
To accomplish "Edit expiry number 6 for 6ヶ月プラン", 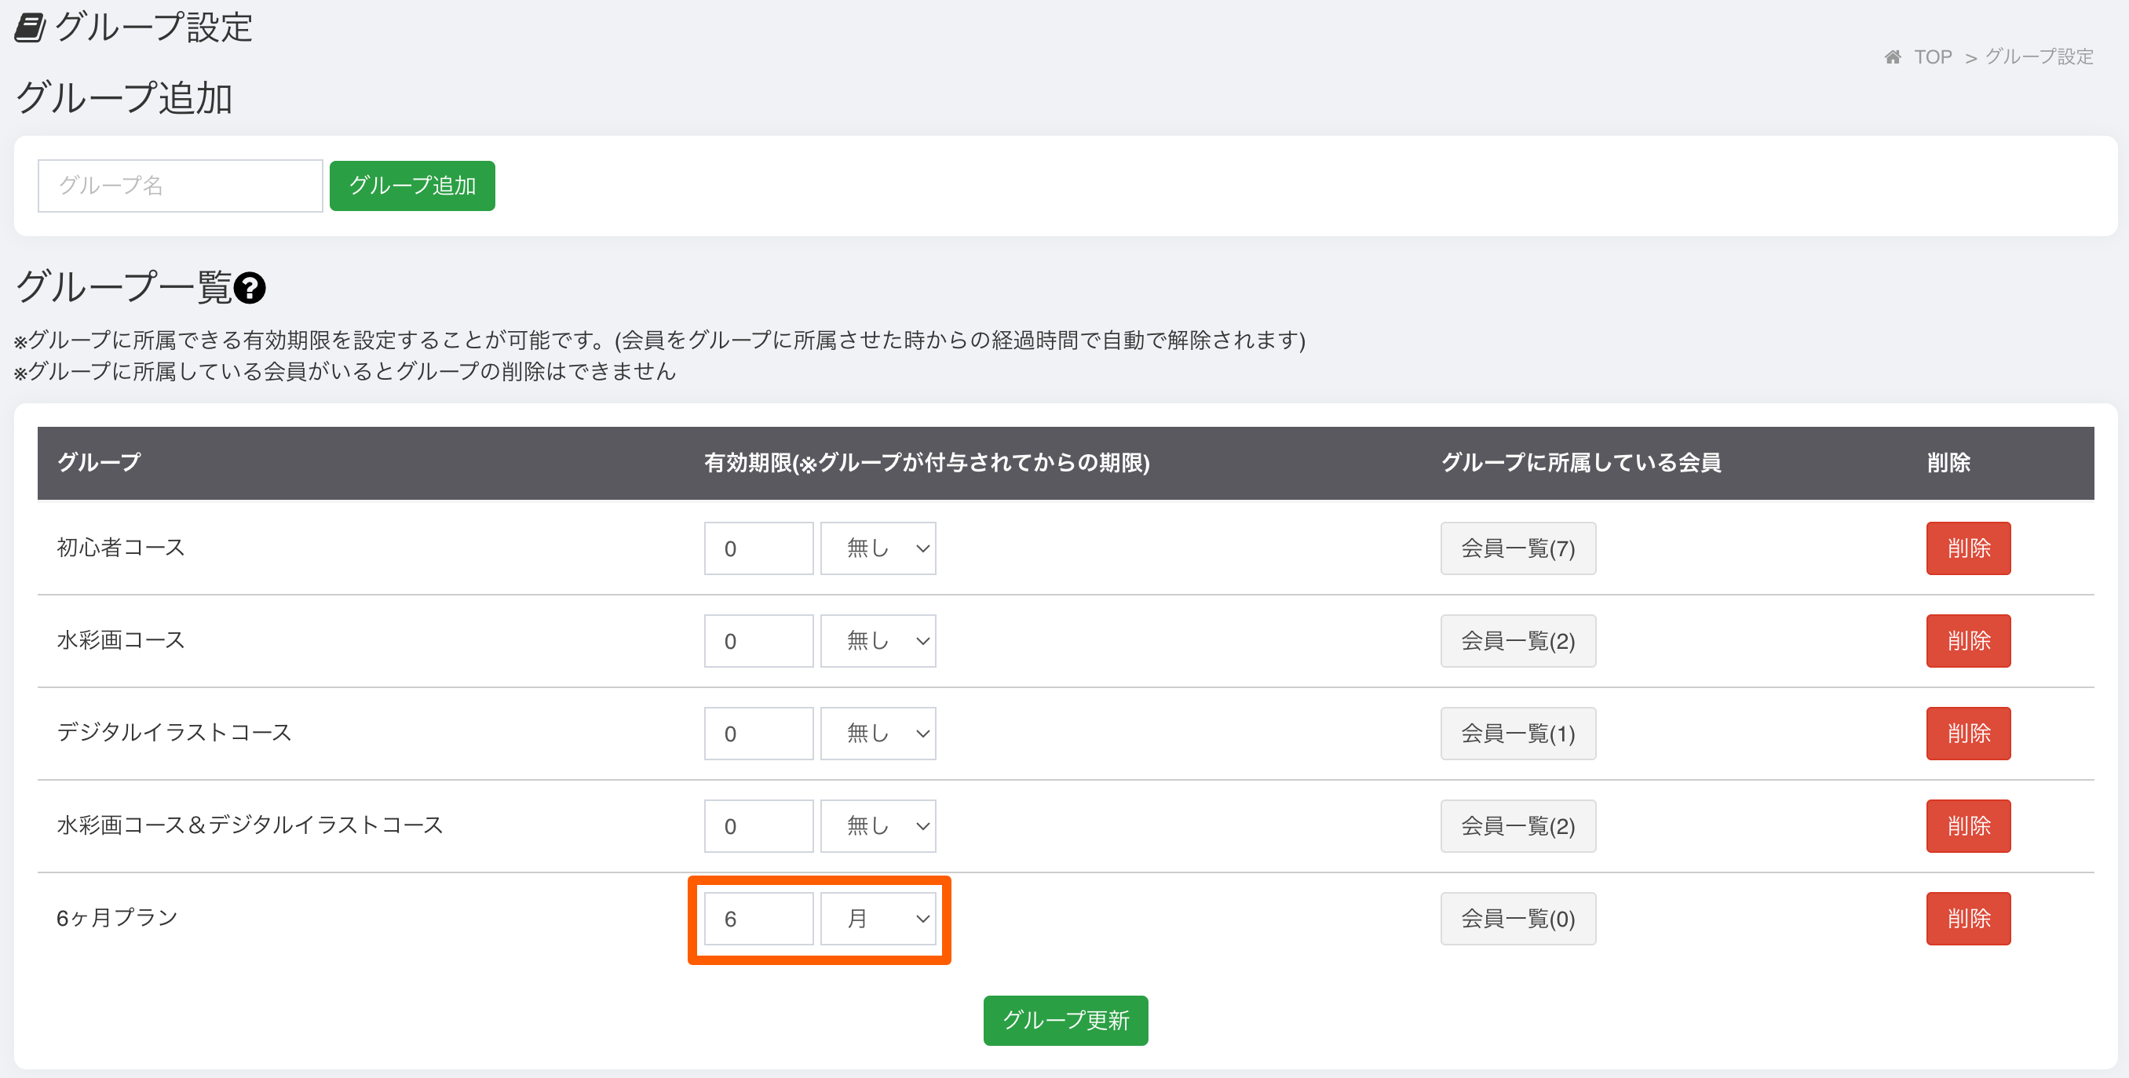I will [x=758, y=919].
